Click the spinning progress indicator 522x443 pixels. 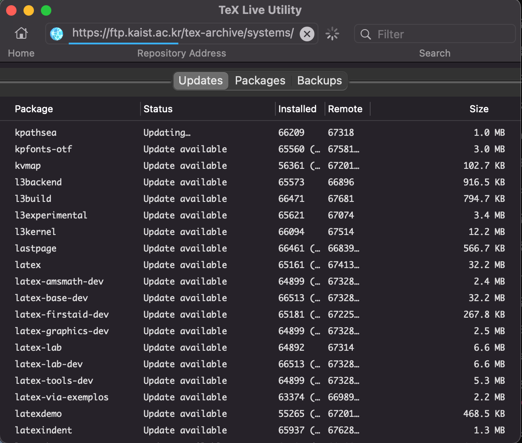[332, 34]
